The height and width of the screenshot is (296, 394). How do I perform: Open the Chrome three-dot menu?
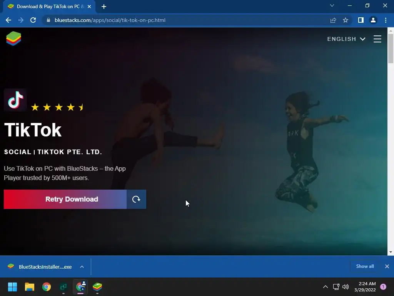(386, 20)
